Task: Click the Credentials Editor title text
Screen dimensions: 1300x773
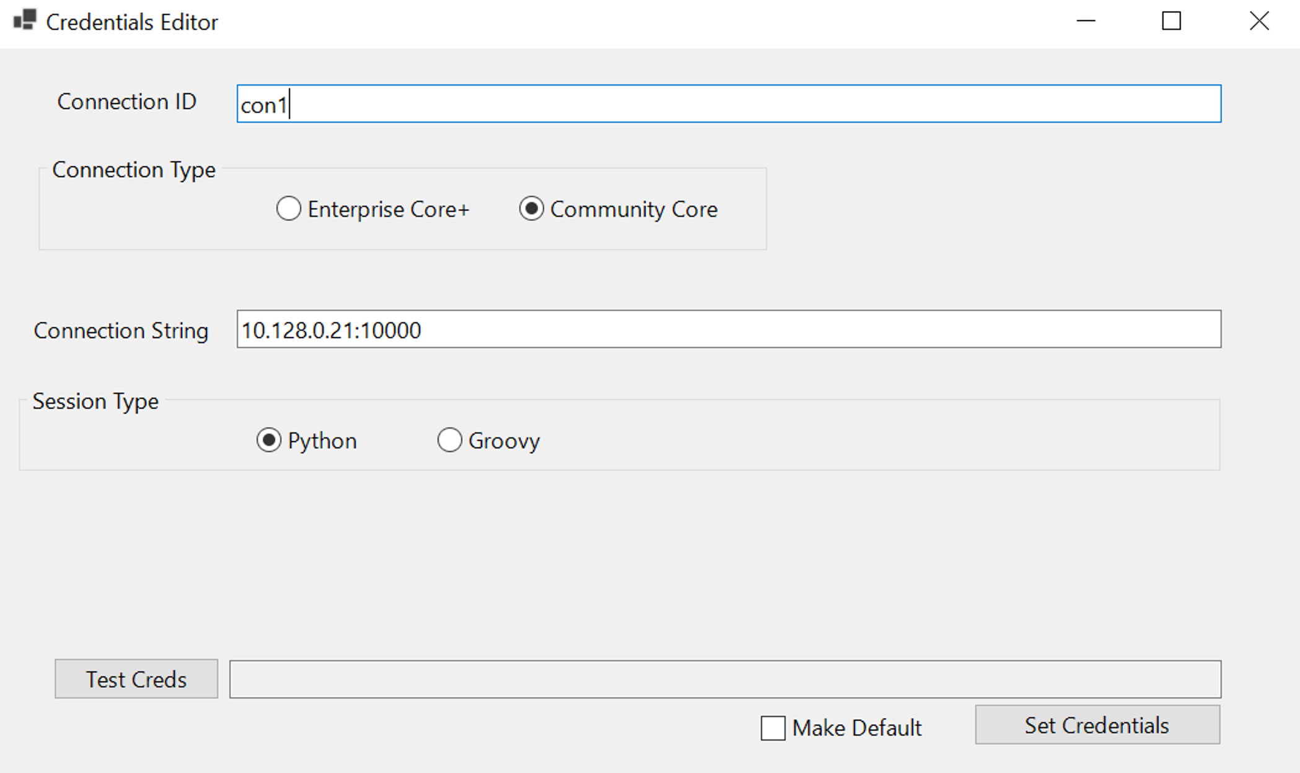Action: (x=132, y=22)
